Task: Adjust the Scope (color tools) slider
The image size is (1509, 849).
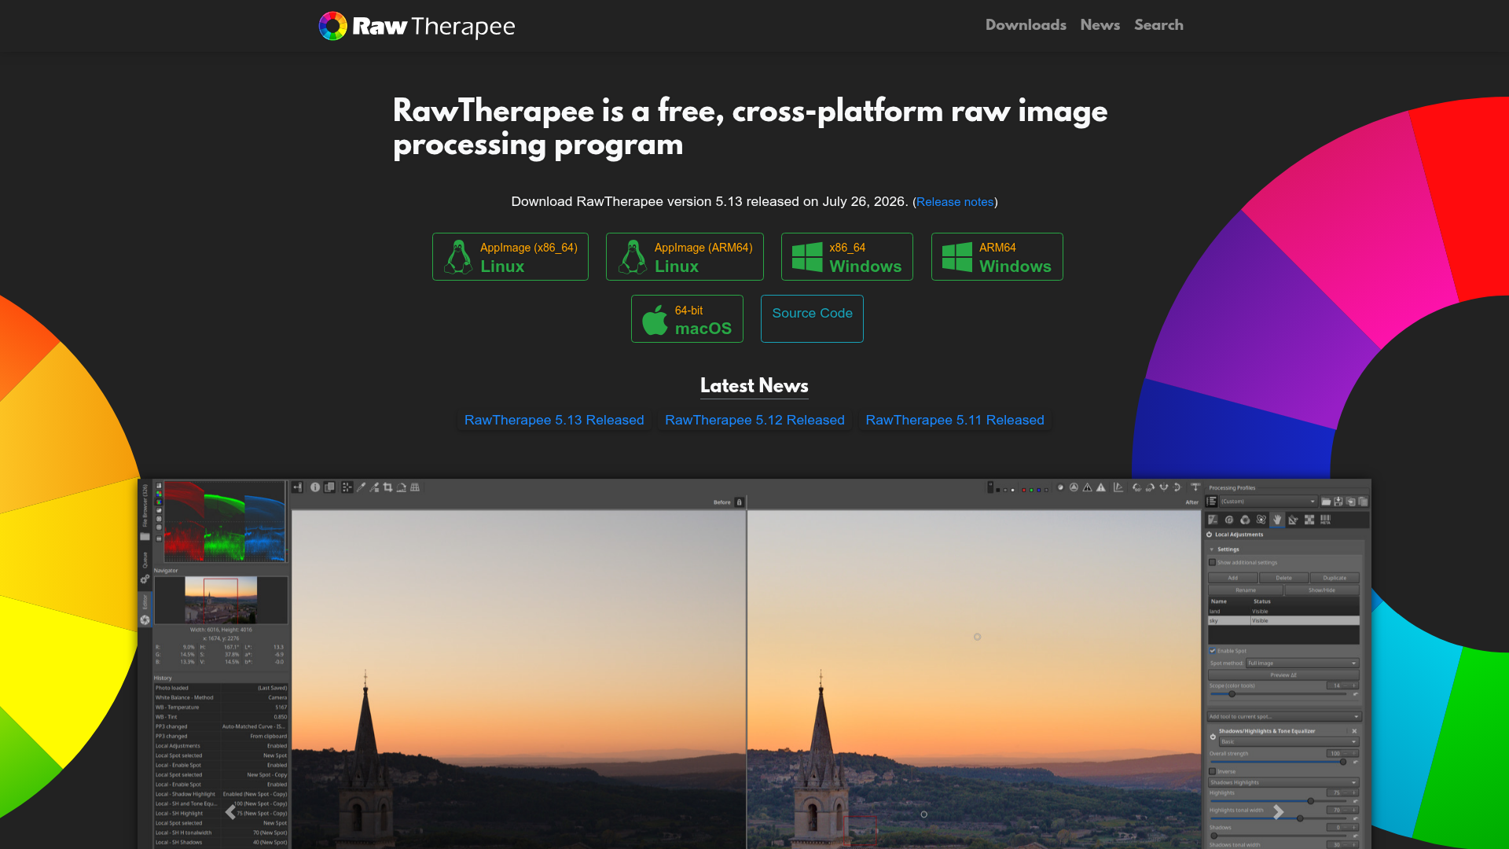Action: pos(1279,694)
